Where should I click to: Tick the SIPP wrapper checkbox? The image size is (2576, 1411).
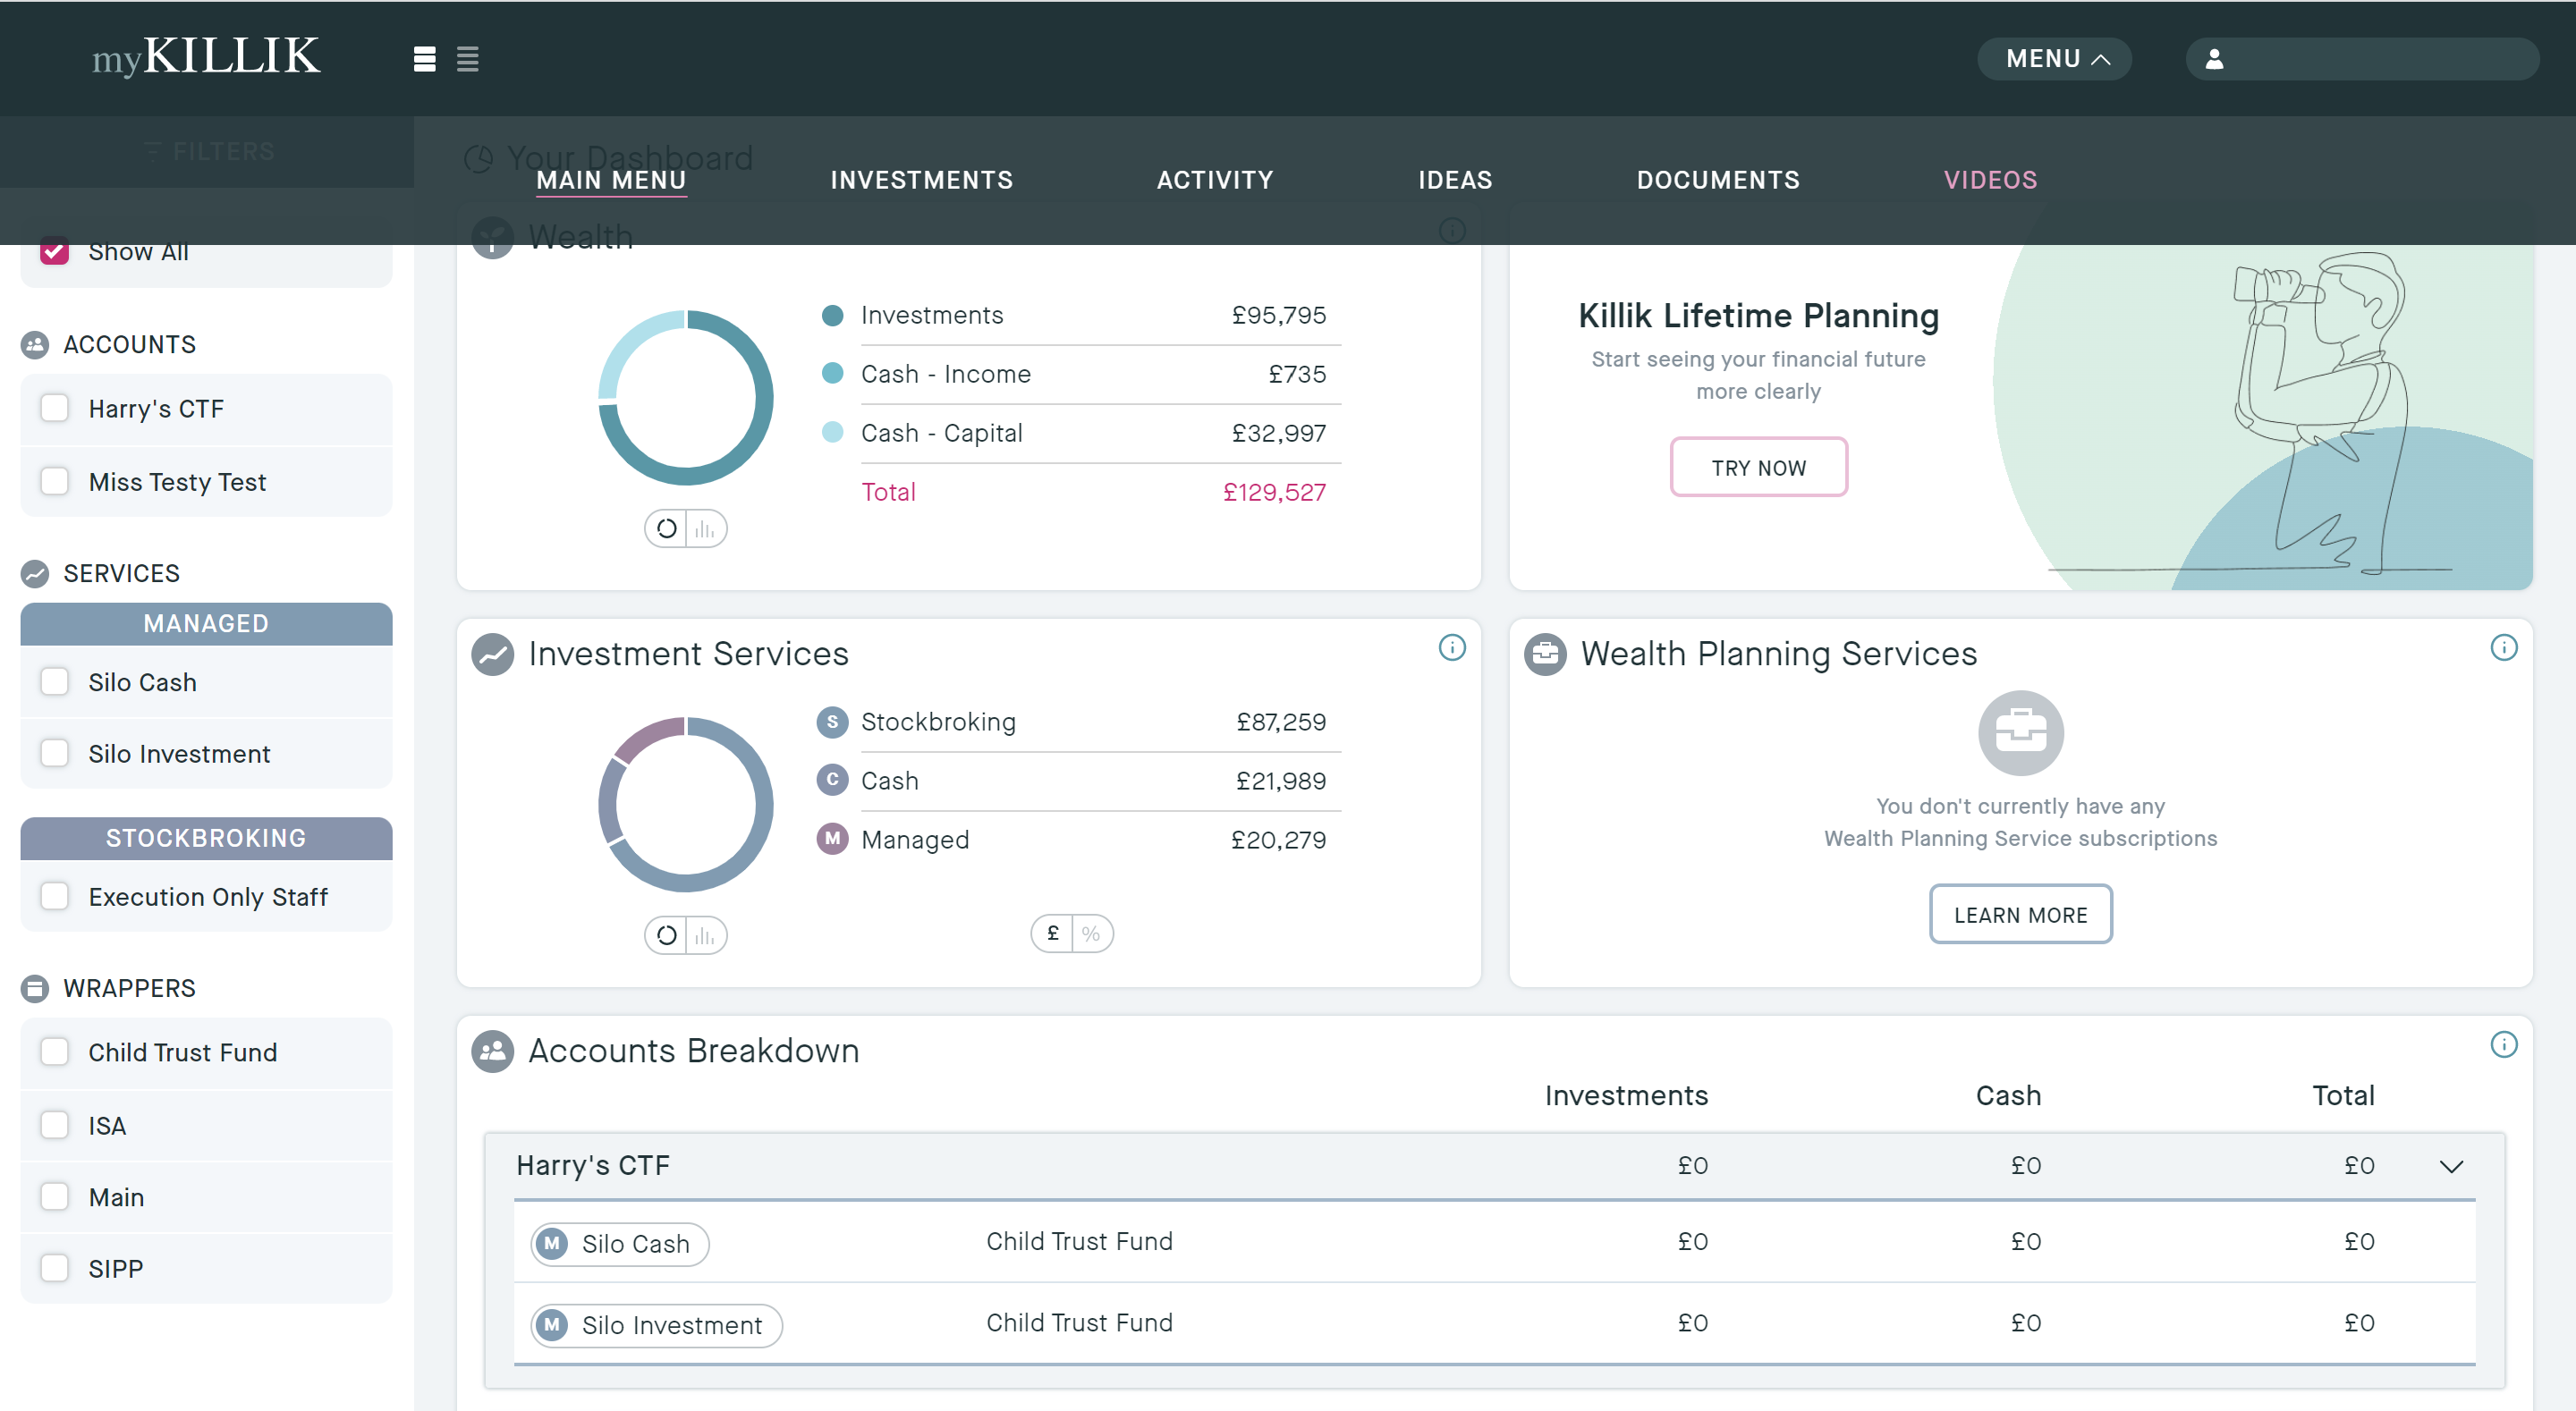click(55, 1268)
